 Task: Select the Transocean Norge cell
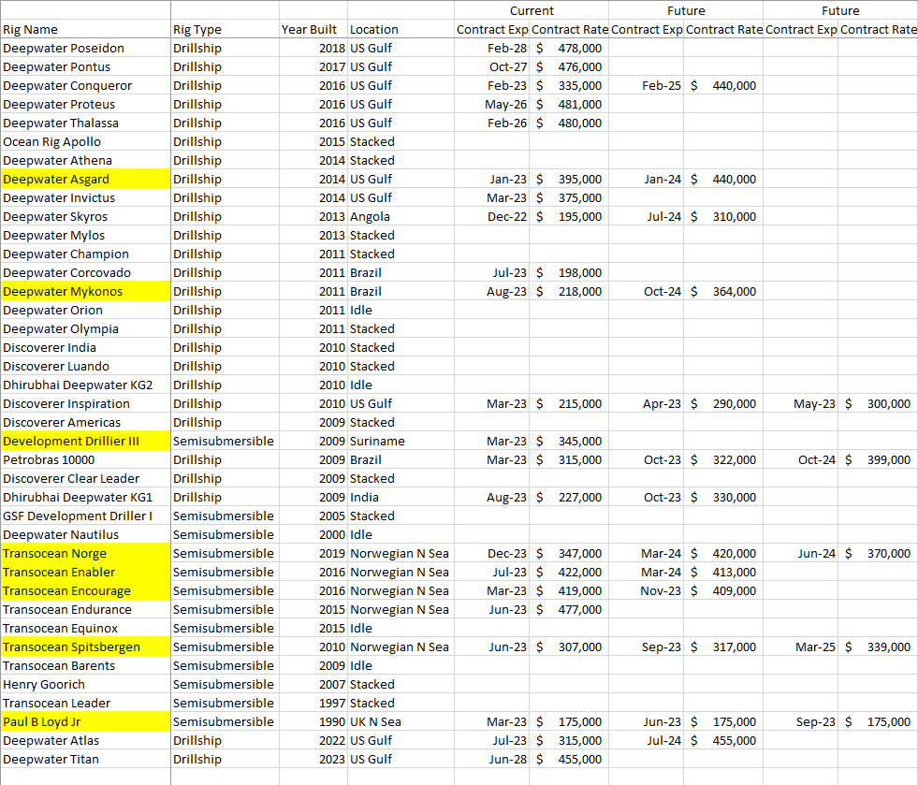85,554
